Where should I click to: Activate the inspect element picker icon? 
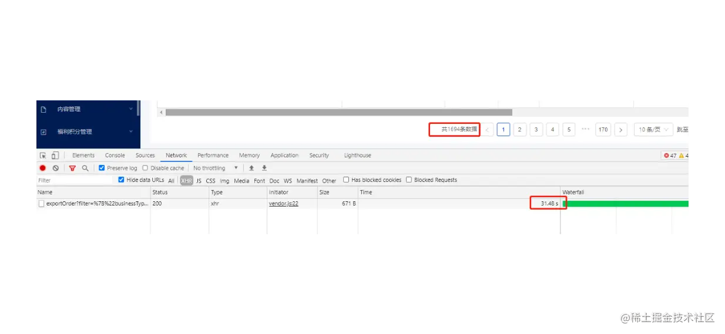click(x=43, y=156)
